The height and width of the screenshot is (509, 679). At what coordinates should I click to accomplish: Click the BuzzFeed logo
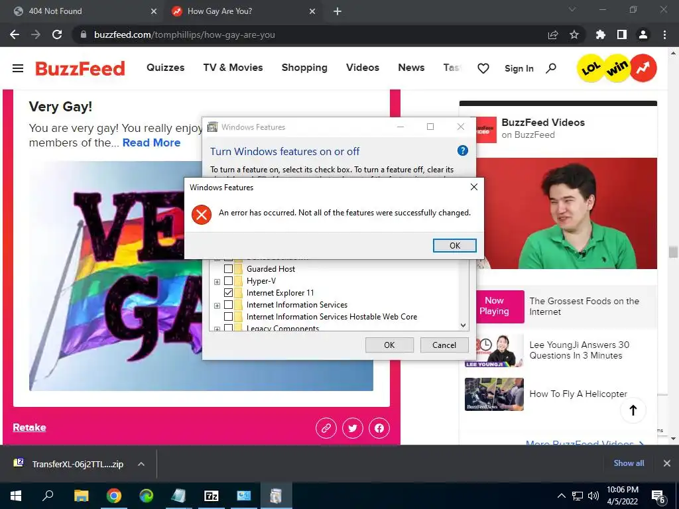(80, 68)
